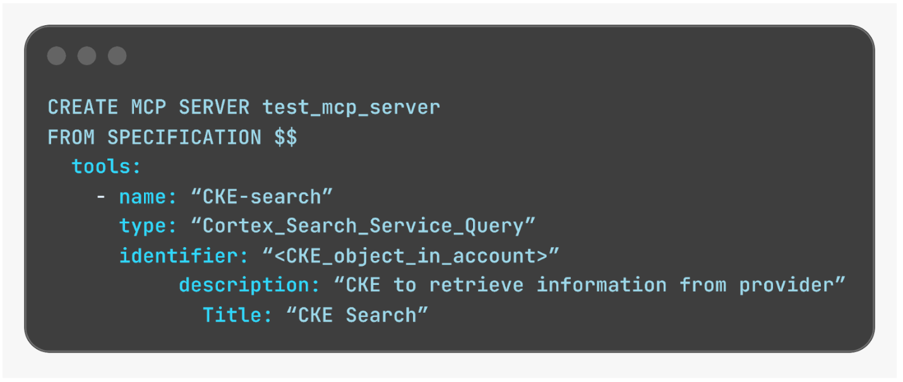903x382 pixels.
Task: Click the type: key
Action: pos(148,226)
